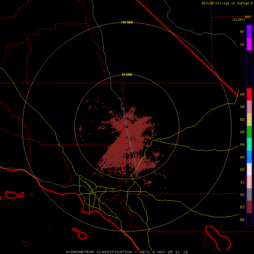Select the GR legend color block

click(249, 107)
